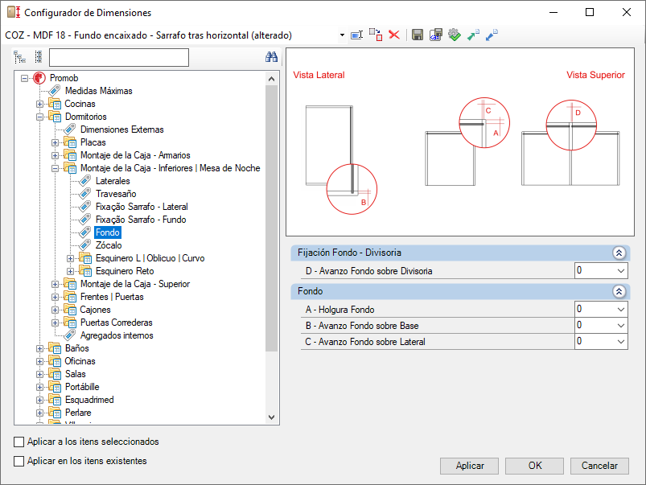Image resolution: width=646 pixels, height=485 pixels.
Task: Select the Fondo tree item
Action: (x=108, y=232)
